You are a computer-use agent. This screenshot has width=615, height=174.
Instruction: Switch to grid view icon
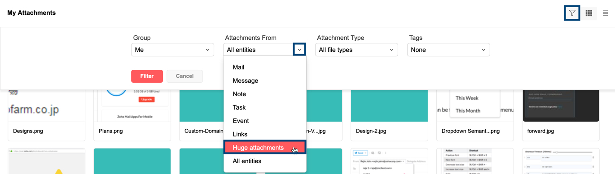[589, 13]
